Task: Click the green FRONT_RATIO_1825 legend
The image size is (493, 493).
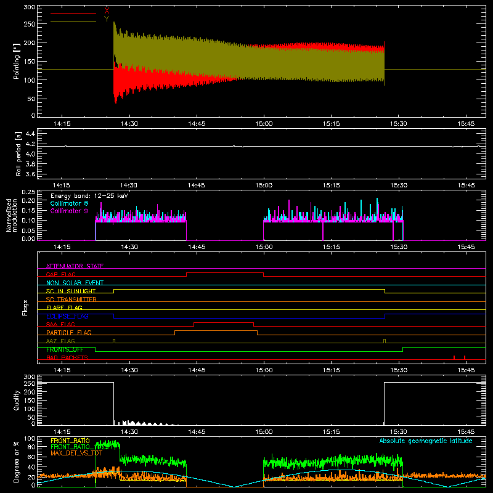Action: pyautogui.click(x=79, y=447)
